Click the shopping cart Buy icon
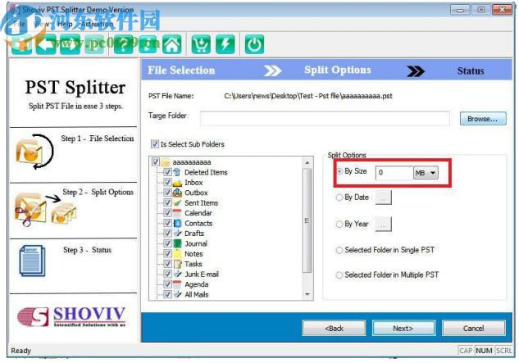The image size is (519, 363). click(201, 44)
